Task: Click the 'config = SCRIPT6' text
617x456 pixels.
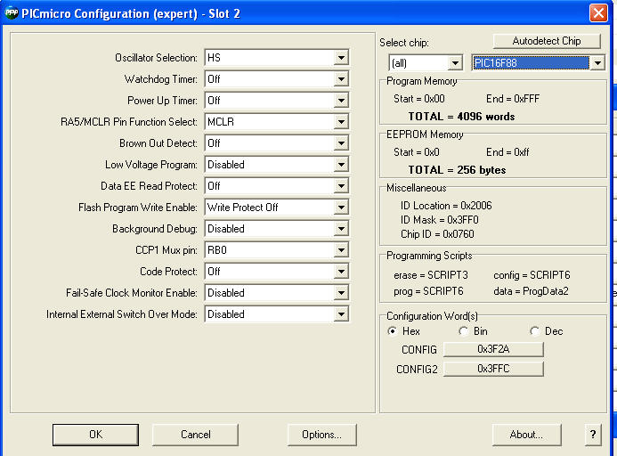Action: pos(532,275)
